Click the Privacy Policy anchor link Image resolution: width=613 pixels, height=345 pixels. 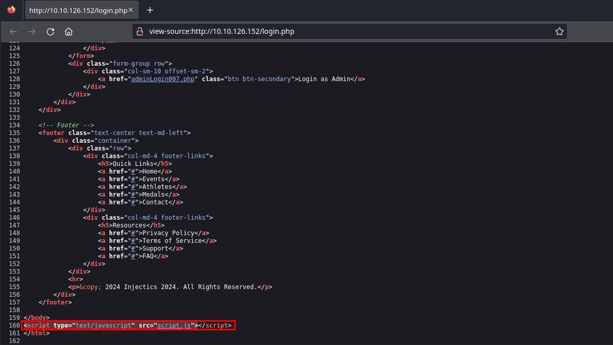click(133, 233)
